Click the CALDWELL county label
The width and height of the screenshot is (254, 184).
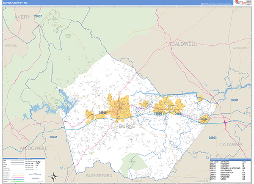click(184, 44)
